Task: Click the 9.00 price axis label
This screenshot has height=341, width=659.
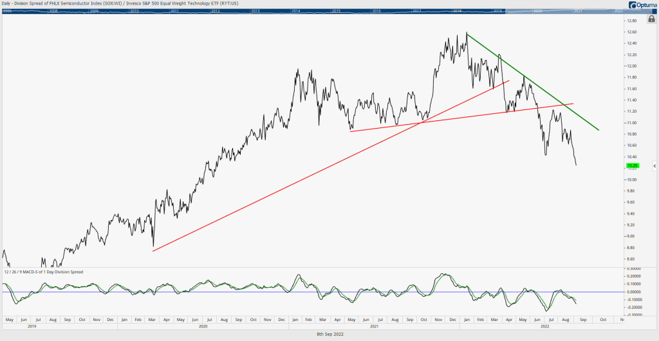Action: pos(631,236)
